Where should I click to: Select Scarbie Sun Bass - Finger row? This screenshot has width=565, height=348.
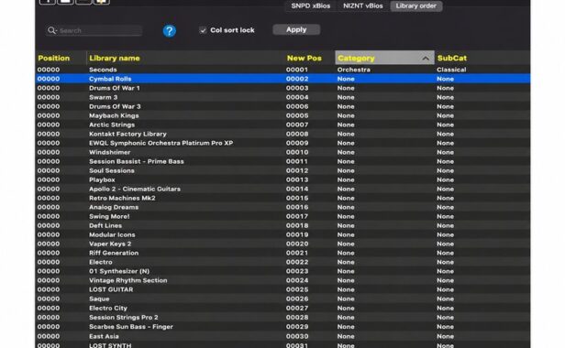[x=282, y=327]
